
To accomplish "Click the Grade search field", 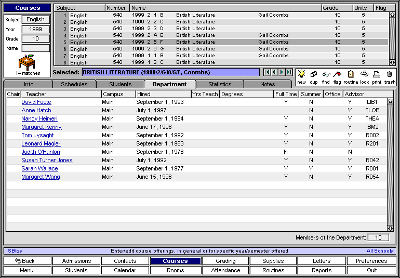I will pos(36,39).
